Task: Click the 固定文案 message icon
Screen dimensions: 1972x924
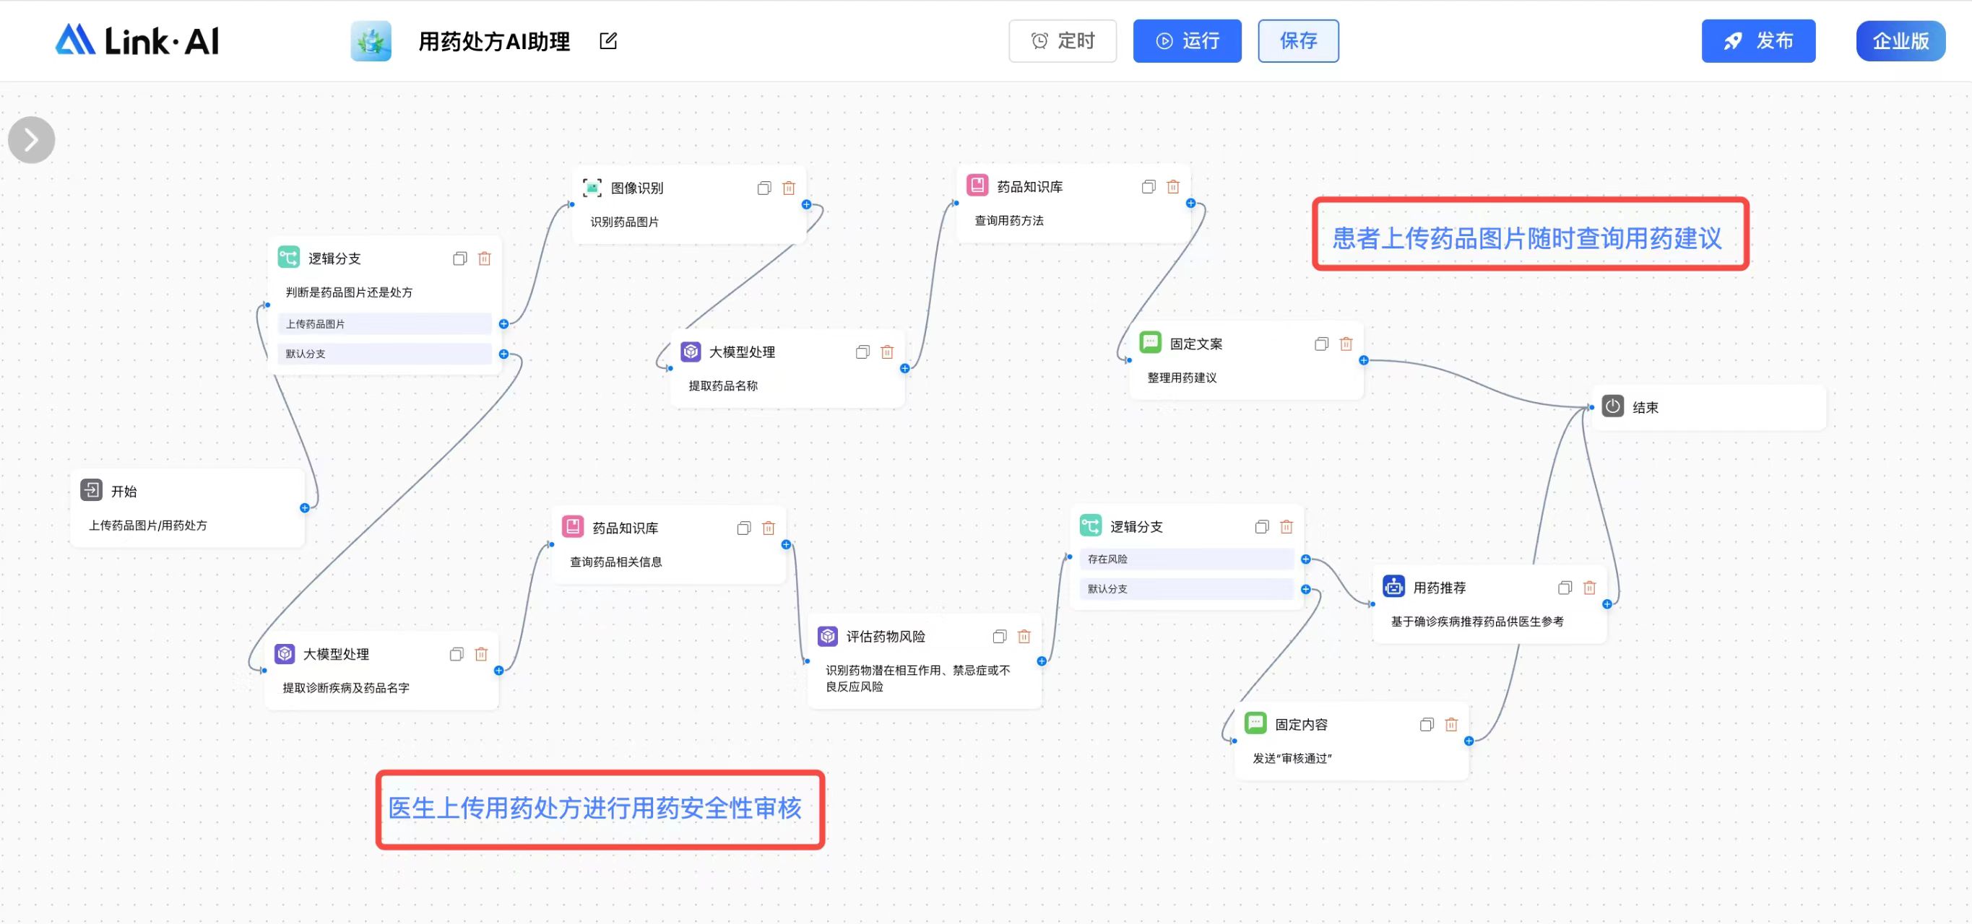Action: pyautogui.click(x=1151, y=343)
